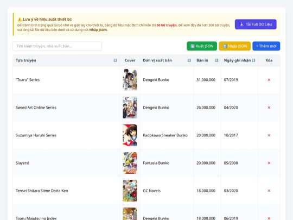Delete the Sword Art Online Series row

(x=269, y=108)
